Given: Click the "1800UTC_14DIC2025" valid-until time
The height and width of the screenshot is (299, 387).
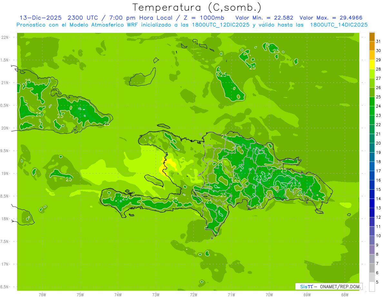Looking at the screenshot, I should pyautogui.click(x=339, y=25).
